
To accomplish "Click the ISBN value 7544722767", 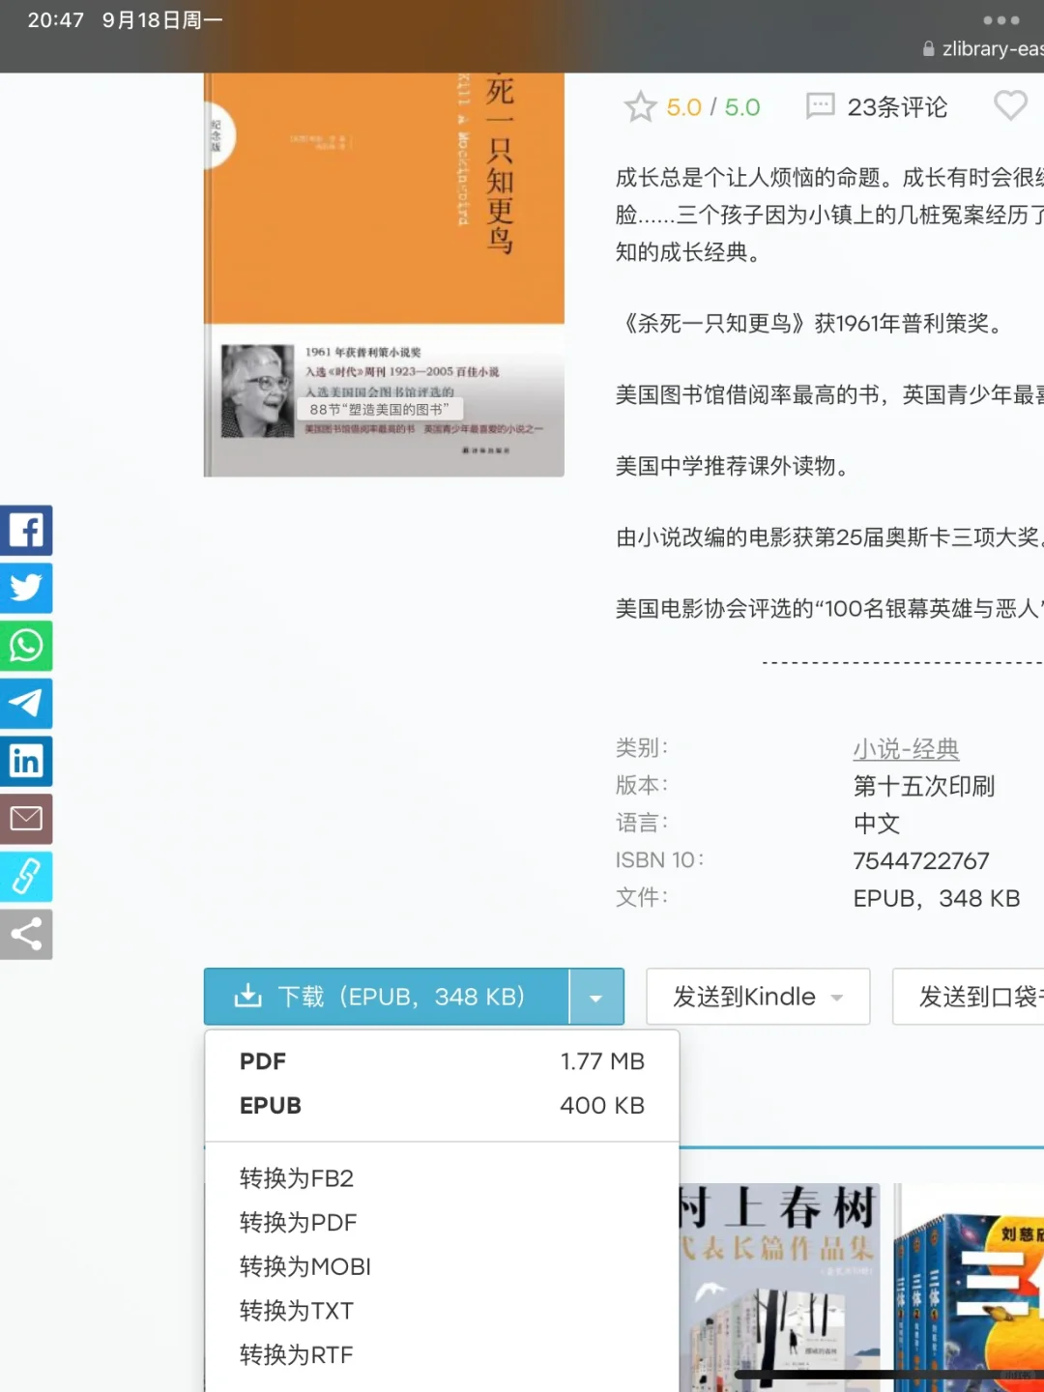I will click(x=921, y=860).
